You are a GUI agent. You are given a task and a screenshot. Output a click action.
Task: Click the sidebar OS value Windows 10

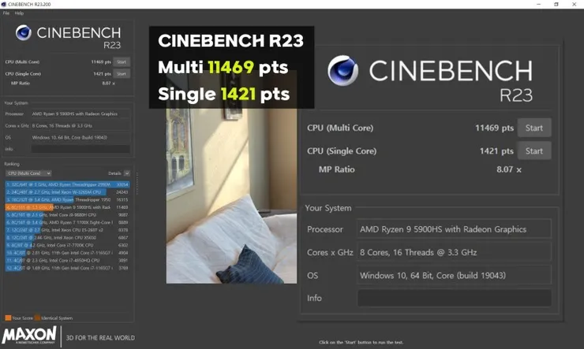click(x=80, y=138)
